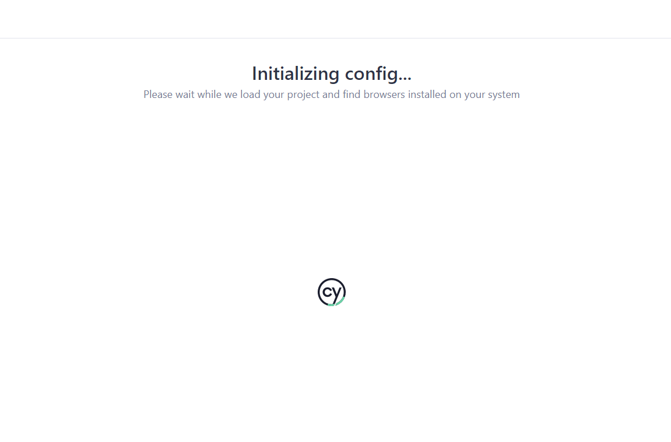
Task: Click 'while we load your' subtitle text
Action: 241,94
